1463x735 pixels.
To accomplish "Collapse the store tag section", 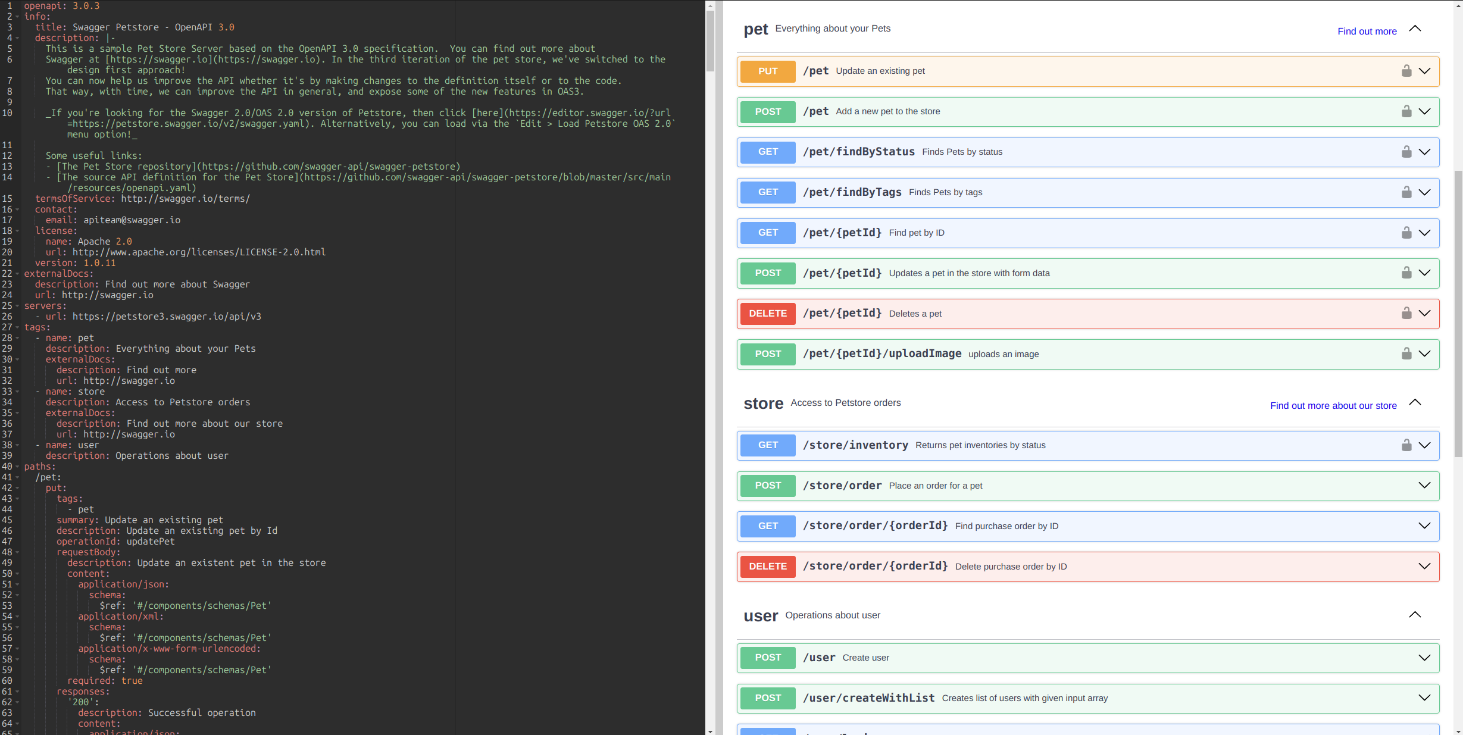I will tap(1415, 403).
